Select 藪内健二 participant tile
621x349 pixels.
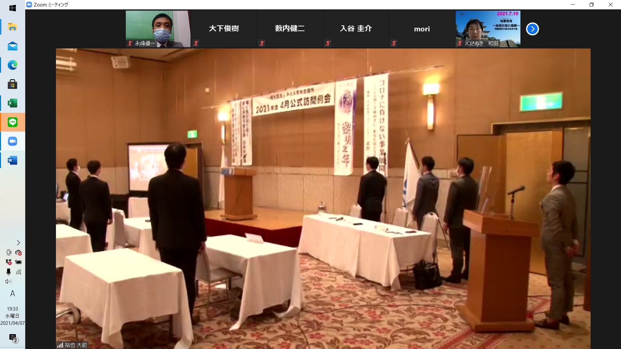click(290, 29)
